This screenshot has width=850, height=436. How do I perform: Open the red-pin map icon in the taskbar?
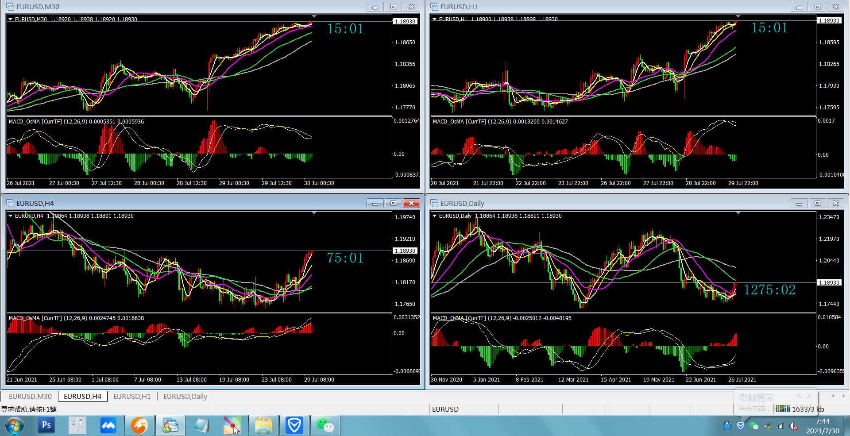232,425
